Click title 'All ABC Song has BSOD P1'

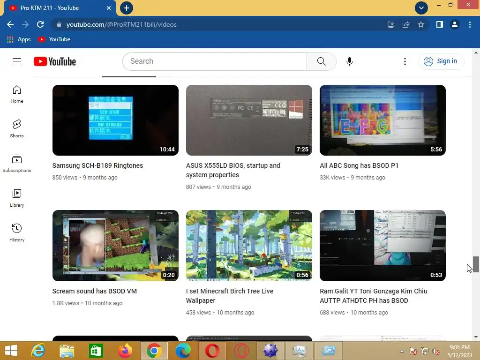[359, 165]
